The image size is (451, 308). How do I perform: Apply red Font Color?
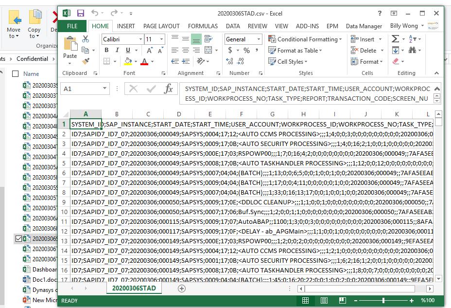[145, 61]
